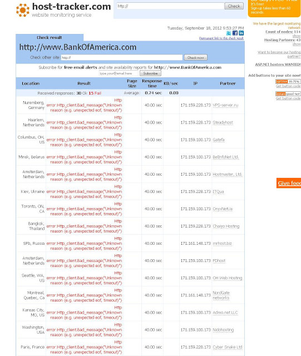Click the host-tracker orange logo icon

coord(23,10)
